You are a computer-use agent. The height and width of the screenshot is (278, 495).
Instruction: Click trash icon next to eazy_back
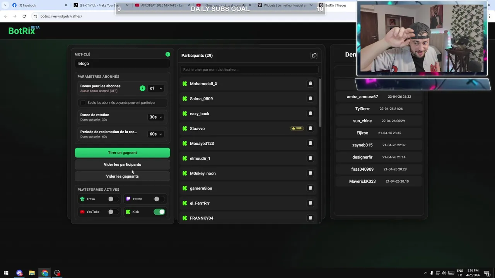click(x=310, y=114)
